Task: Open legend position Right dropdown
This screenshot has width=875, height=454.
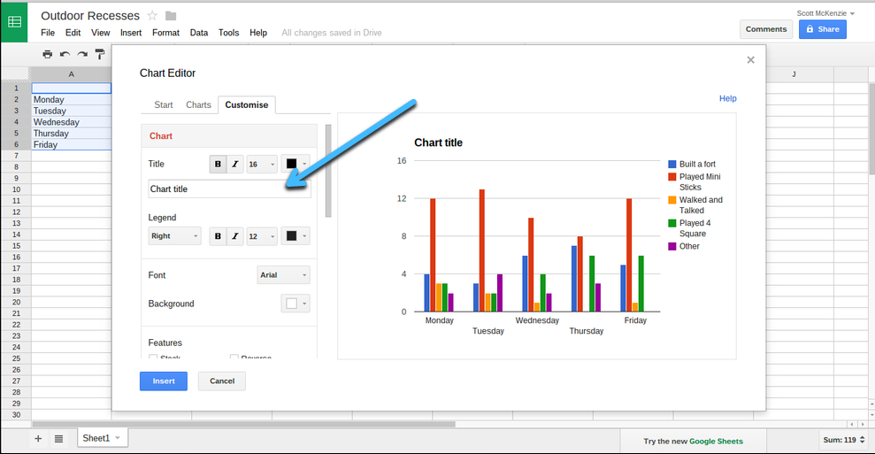Action: pos(174,236)
